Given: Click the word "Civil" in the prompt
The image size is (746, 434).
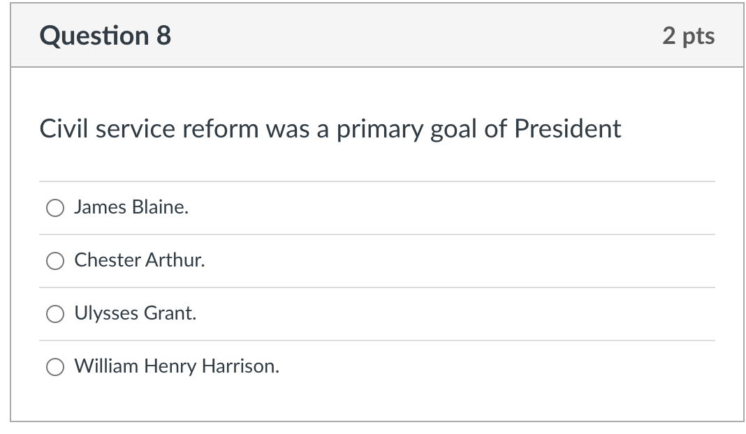Looking at the screenshot, I should coord(64,129).
